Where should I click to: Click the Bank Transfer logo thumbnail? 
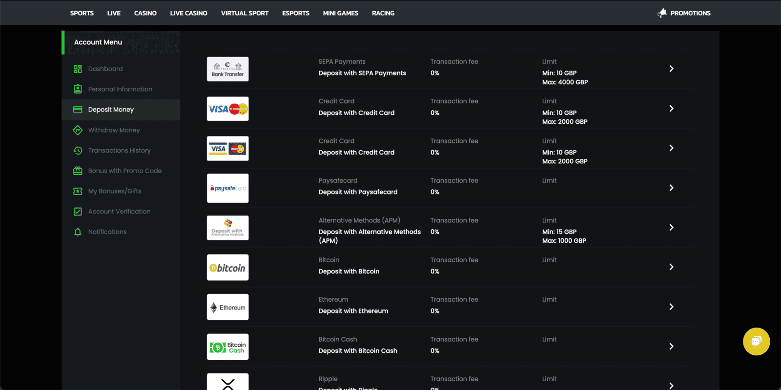[227, 69]
